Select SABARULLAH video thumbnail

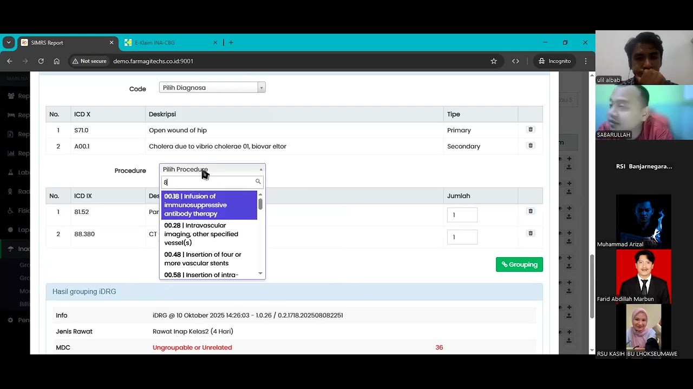point(644,112)
